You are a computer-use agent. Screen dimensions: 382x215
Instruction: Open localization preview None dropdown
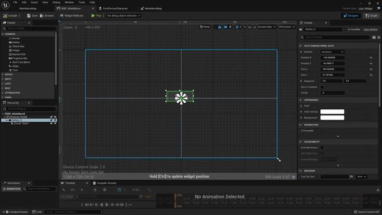click(x=205, y=27)
